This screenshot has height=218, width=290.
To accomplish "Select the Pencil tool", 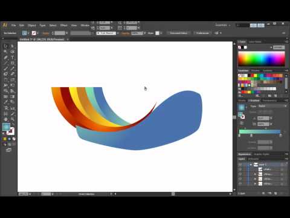I will click(x=12, y=68).
